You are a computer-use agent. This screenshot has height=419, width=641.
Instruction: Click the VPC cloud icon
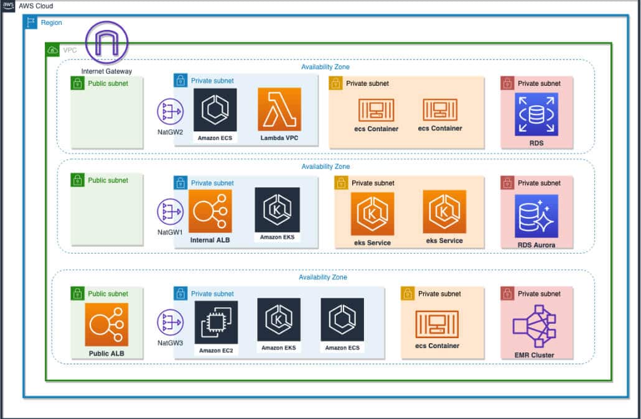click(x=52, y=50)
